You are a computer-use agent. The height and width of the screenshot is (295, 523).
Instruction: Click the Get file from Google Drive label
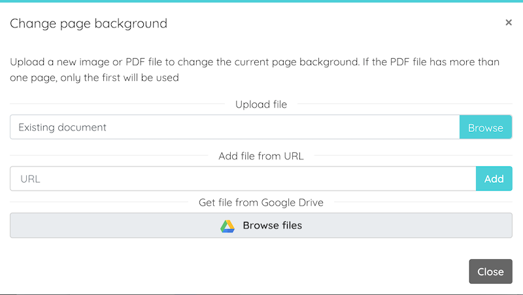click(261, 202)
